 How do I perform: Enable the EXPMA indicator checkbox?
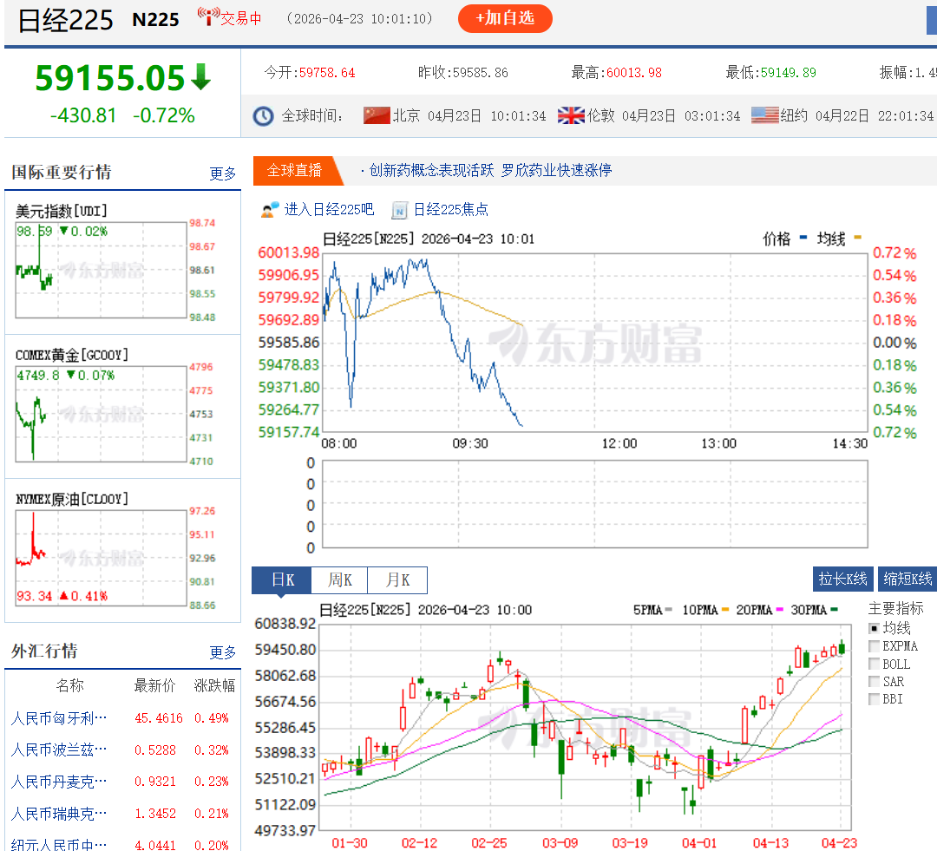click(x=874, y=646)
